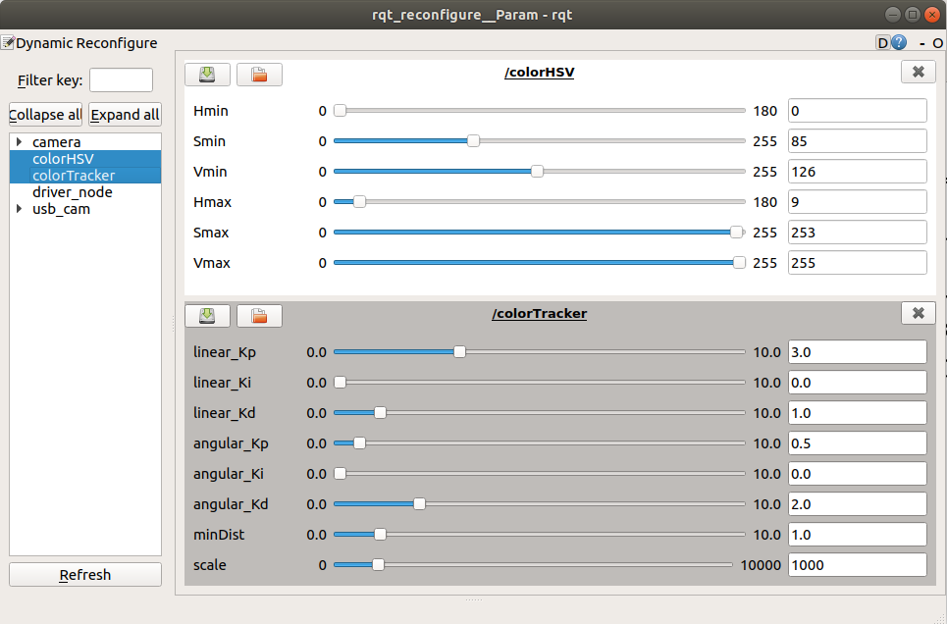947x624 pixels.
Task: Refresh the node list
Action: pos(85,575)
